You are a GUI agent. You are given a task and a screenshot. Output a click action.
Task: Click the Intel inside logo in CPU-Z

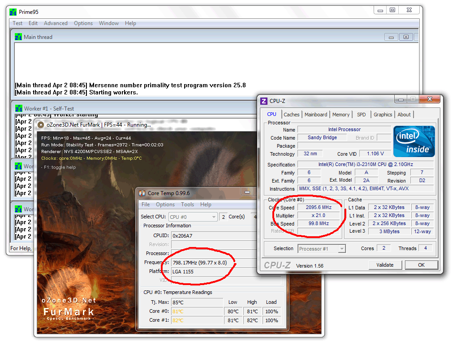point(414,141)
